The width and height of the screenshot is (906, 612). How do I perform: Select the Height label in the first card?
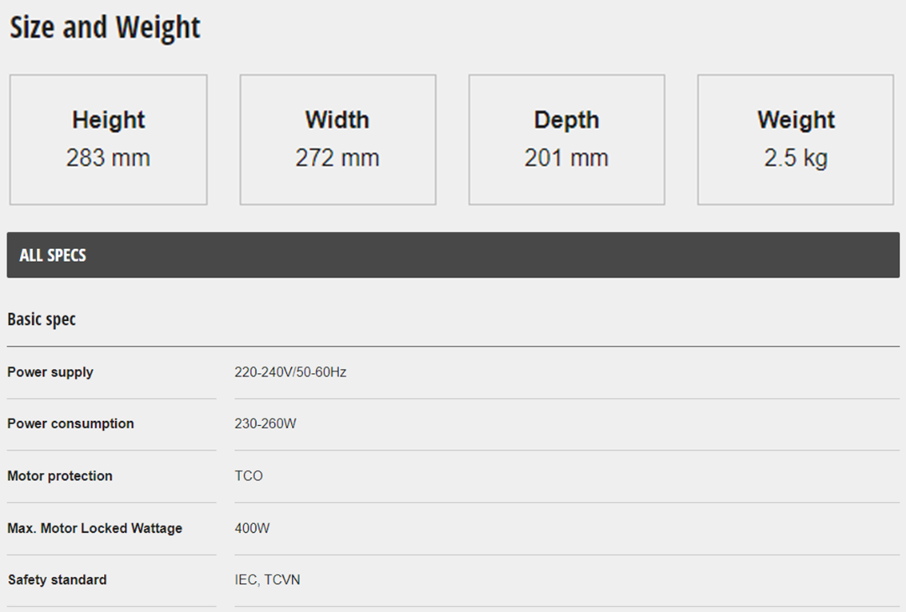click(108, 120)
